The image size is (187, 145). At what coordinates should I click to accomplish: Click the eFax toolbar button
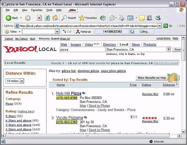[x=72, y=10]
